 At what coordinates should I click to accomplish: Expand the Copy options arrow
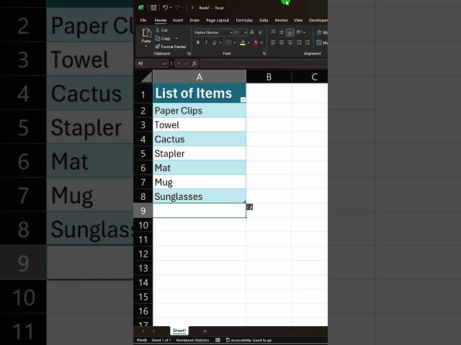(176, 38)
